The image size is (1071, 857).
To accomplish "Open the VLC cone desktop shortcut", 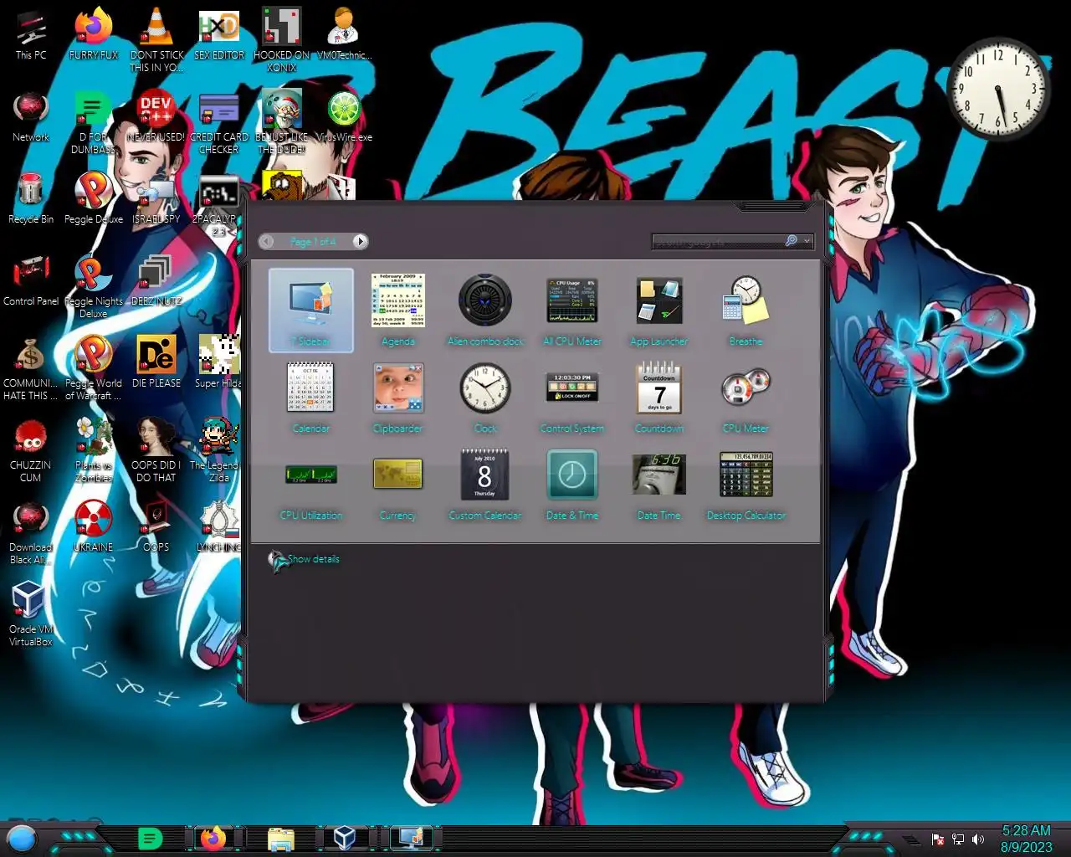I will click(156, 38).
